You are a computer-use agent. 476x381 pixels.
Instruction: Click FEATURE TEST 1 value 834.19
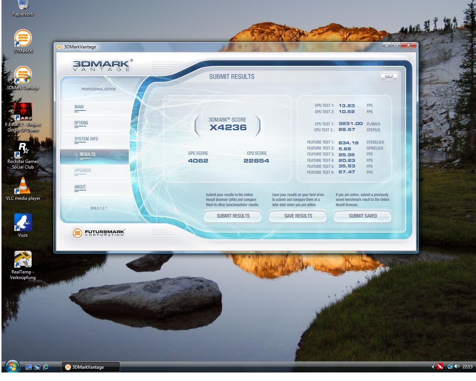(x=348, y=143)
